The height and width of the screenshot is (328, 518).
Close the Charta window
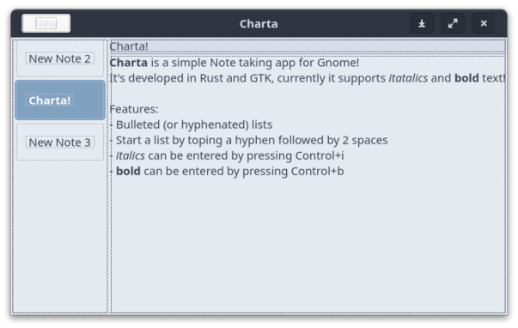click(x=484, y=23)
